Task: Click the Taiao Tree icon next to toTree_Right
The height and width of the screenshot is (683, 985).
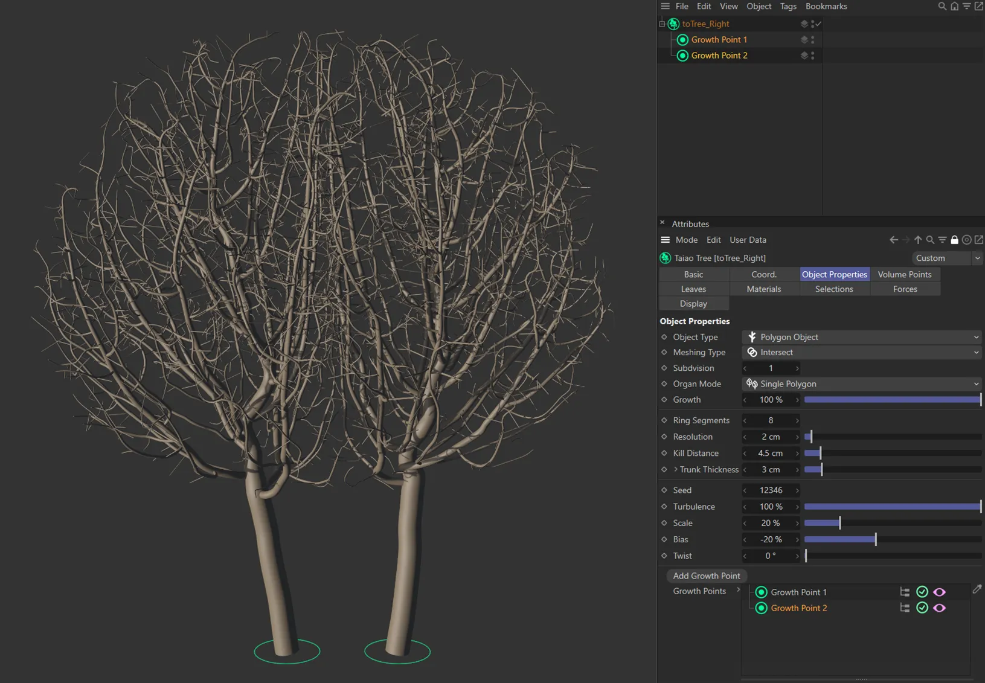Action: [673, 24]
